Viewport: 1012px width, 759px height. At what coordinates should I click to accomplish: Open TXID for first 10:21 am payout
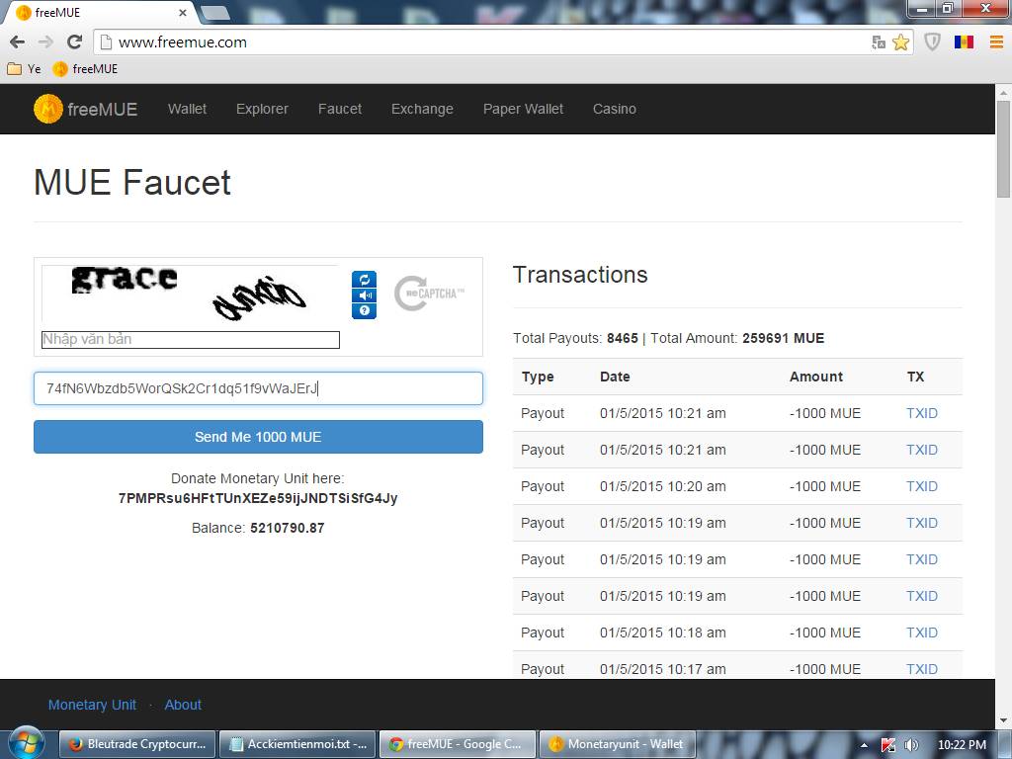(x=922, y=413)
